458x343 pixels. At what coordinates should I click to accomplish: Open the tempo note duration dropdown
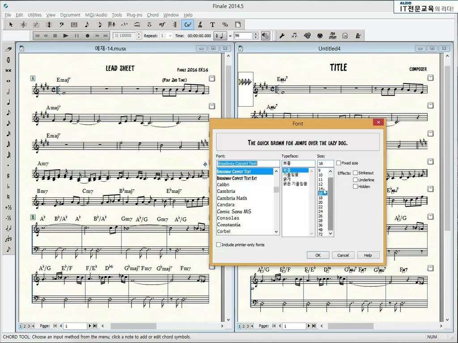click(220, 36)
